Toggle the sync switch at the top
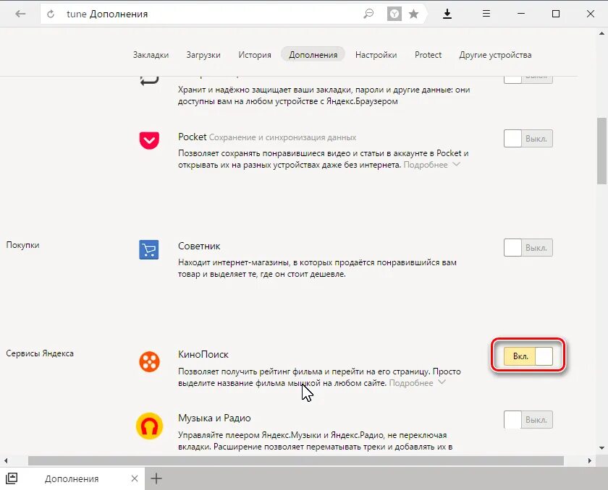Screen dimensions: 608x490 528,79
